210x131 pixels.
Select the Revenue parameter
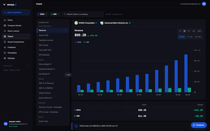(x=52, y=30)
